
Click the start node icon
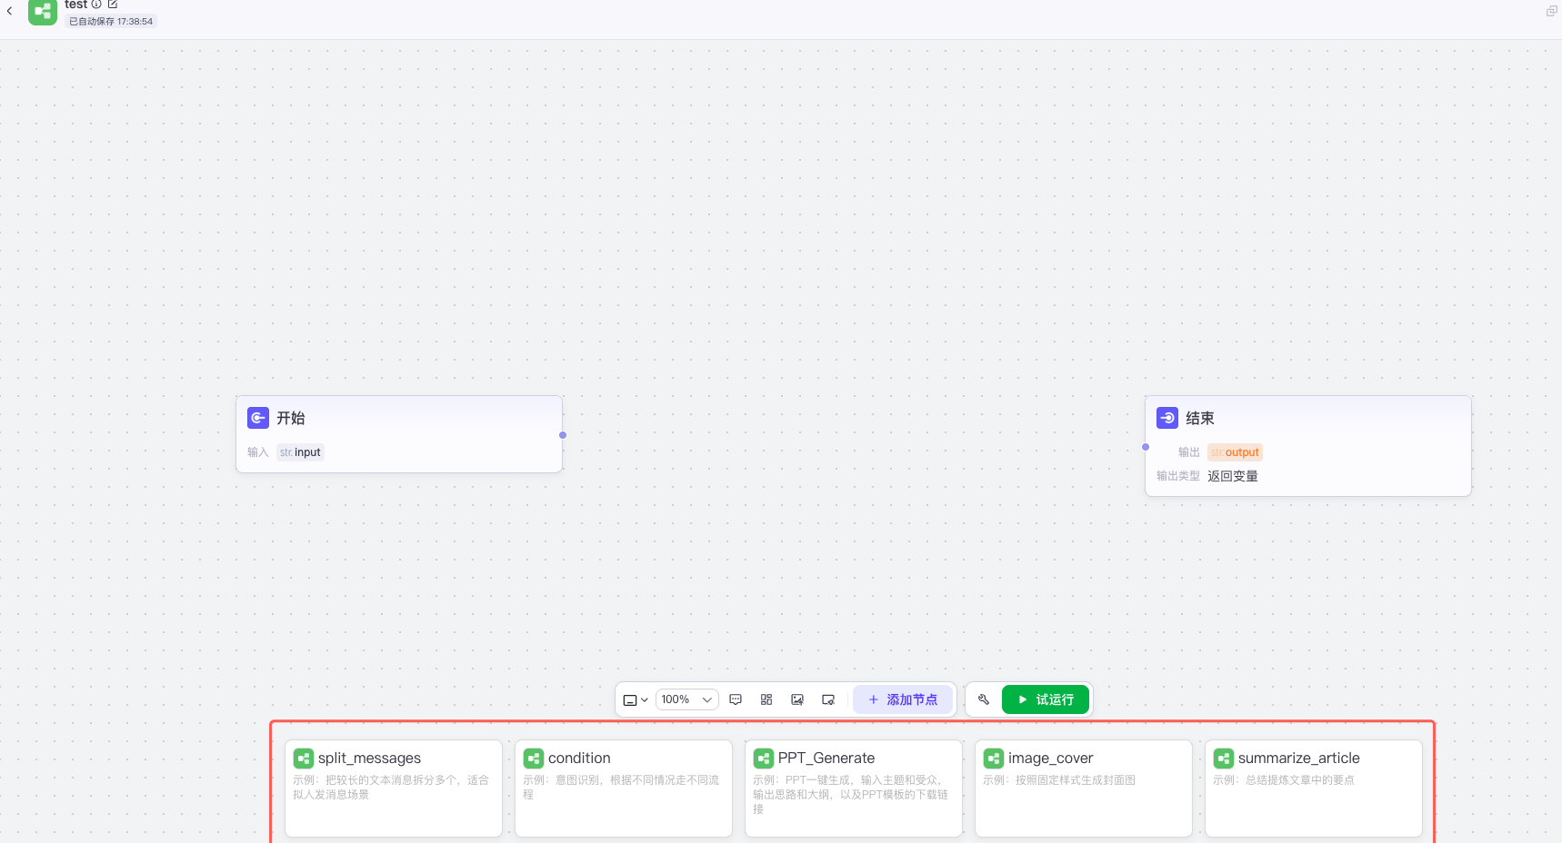tap(258, 418)
